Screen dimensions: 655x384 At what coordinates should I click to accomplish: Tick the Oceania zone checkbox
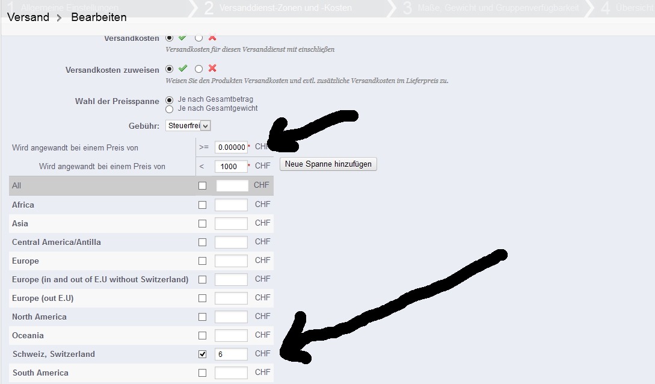202,335
